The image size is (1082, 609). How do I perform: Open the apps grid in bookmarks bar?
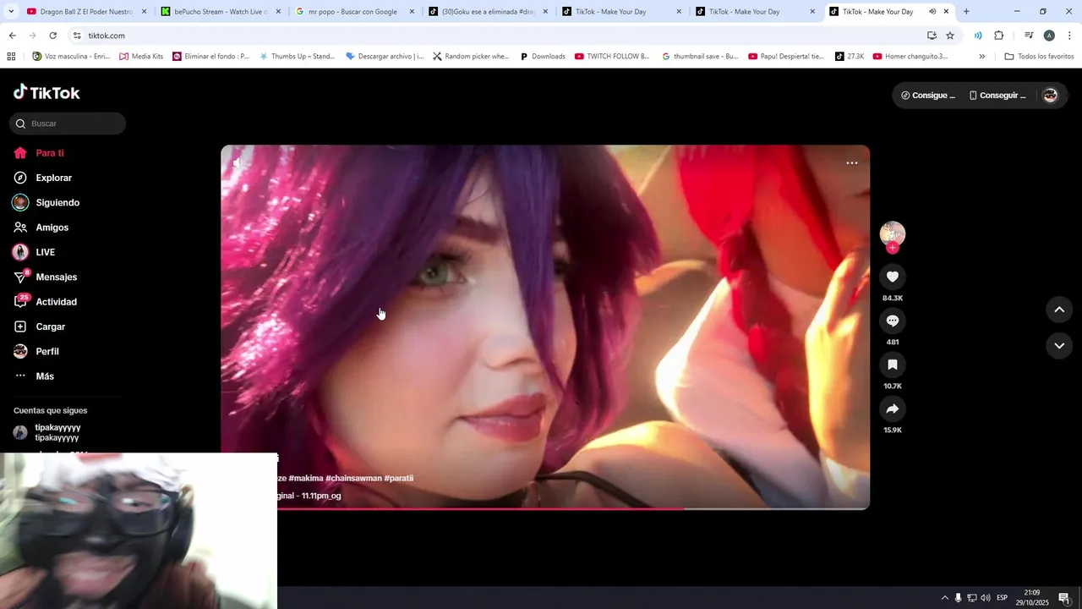tap(11, 57)
